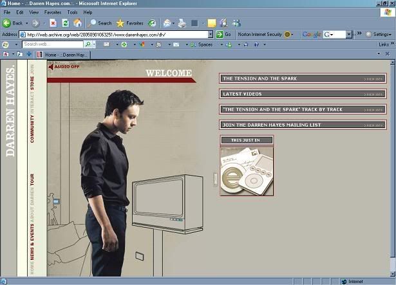Open the Tools menu

(x=72, y=12)
